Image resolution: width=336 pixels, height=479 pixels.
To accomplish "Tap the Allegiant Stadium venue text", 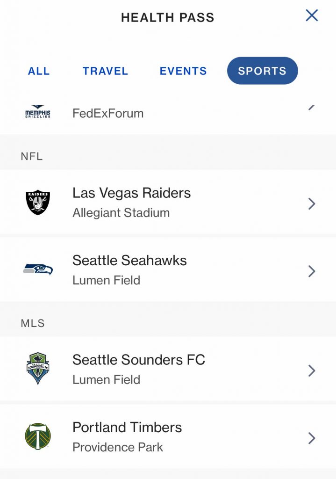I will (121, 213).
